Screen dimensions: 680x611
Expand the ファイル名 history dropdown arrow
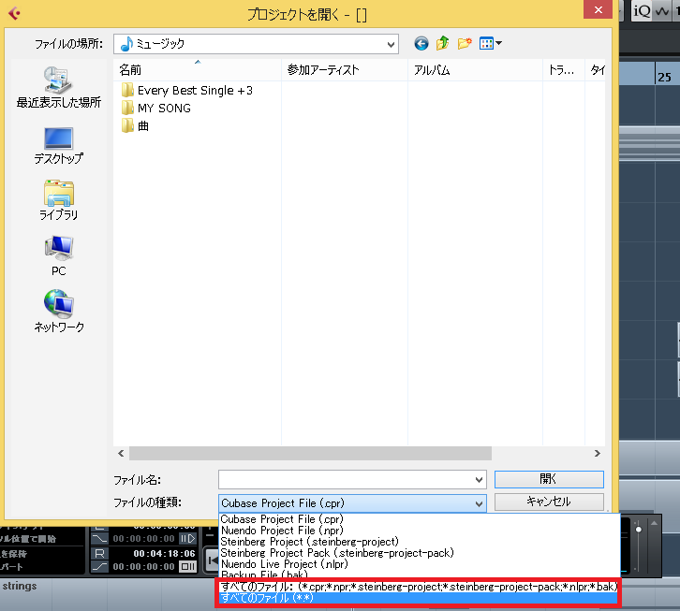tap(479, 480)
